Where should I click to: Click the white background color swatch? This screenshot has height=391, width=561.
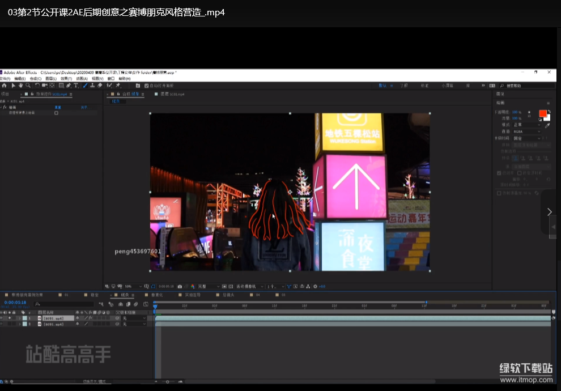547,118
